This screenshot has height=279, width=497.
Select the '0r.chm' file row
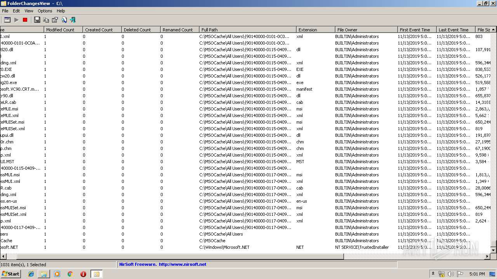tap(245, 142)
